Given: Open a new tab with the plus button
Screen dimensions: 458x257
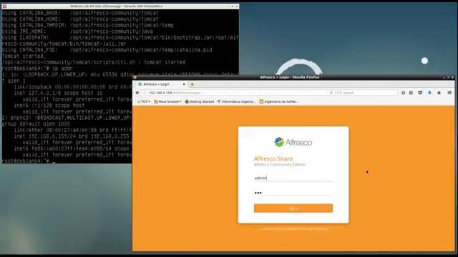Looking at the screenshot, I should [x=192, y=84].
